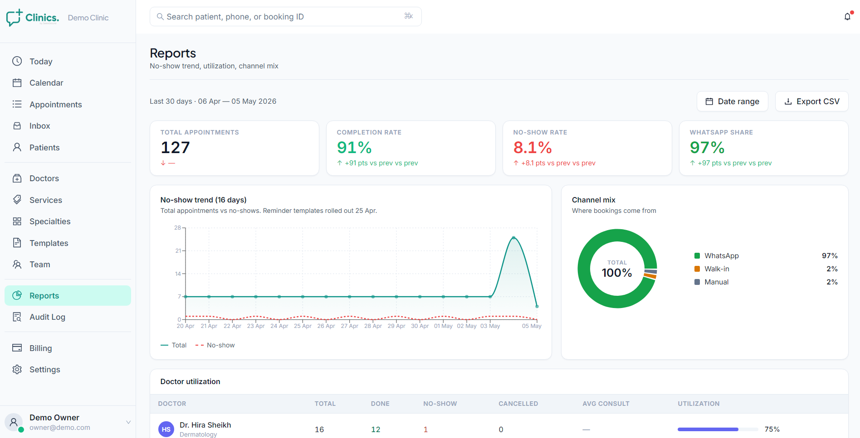This screenshot has width=860, height=438.
Task: Open the notifications bell icon
Action: coord(847,17)
